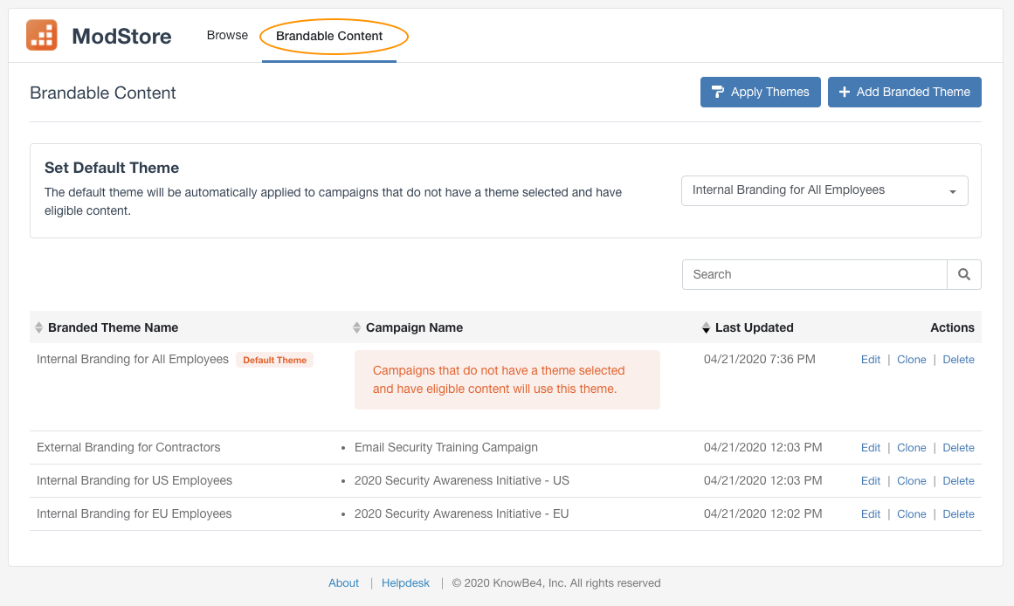Image resolution: width=1014 pixels, height=606 pixels.
Task: Edit the Internal Branding for All Employees theme
Action: 870,359
